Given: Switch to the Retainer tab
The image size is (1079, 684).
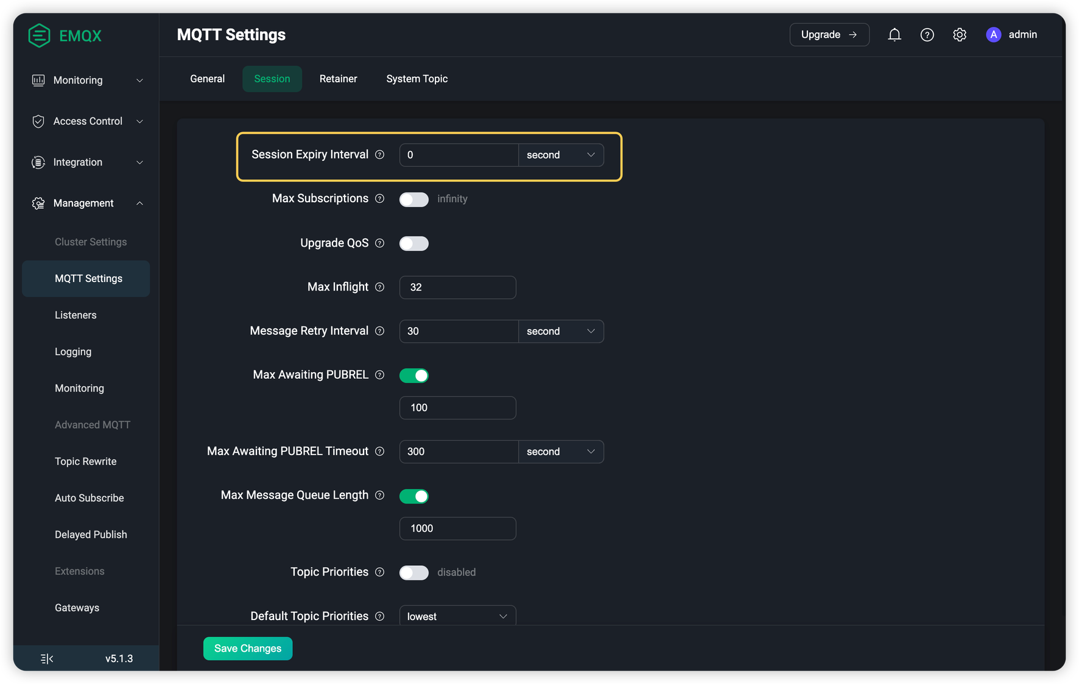Looking at the screenshot, I should pyautogui.click(x=339, y=79).
